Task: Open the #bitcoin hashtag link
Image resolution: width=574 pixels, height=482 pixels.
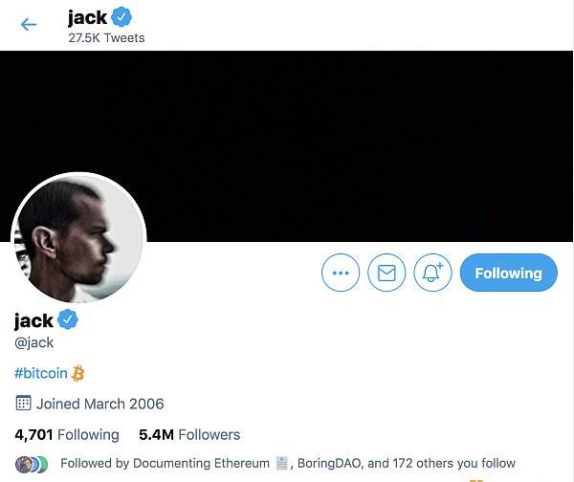Action: pyautogui.click(x=41, y=373)
